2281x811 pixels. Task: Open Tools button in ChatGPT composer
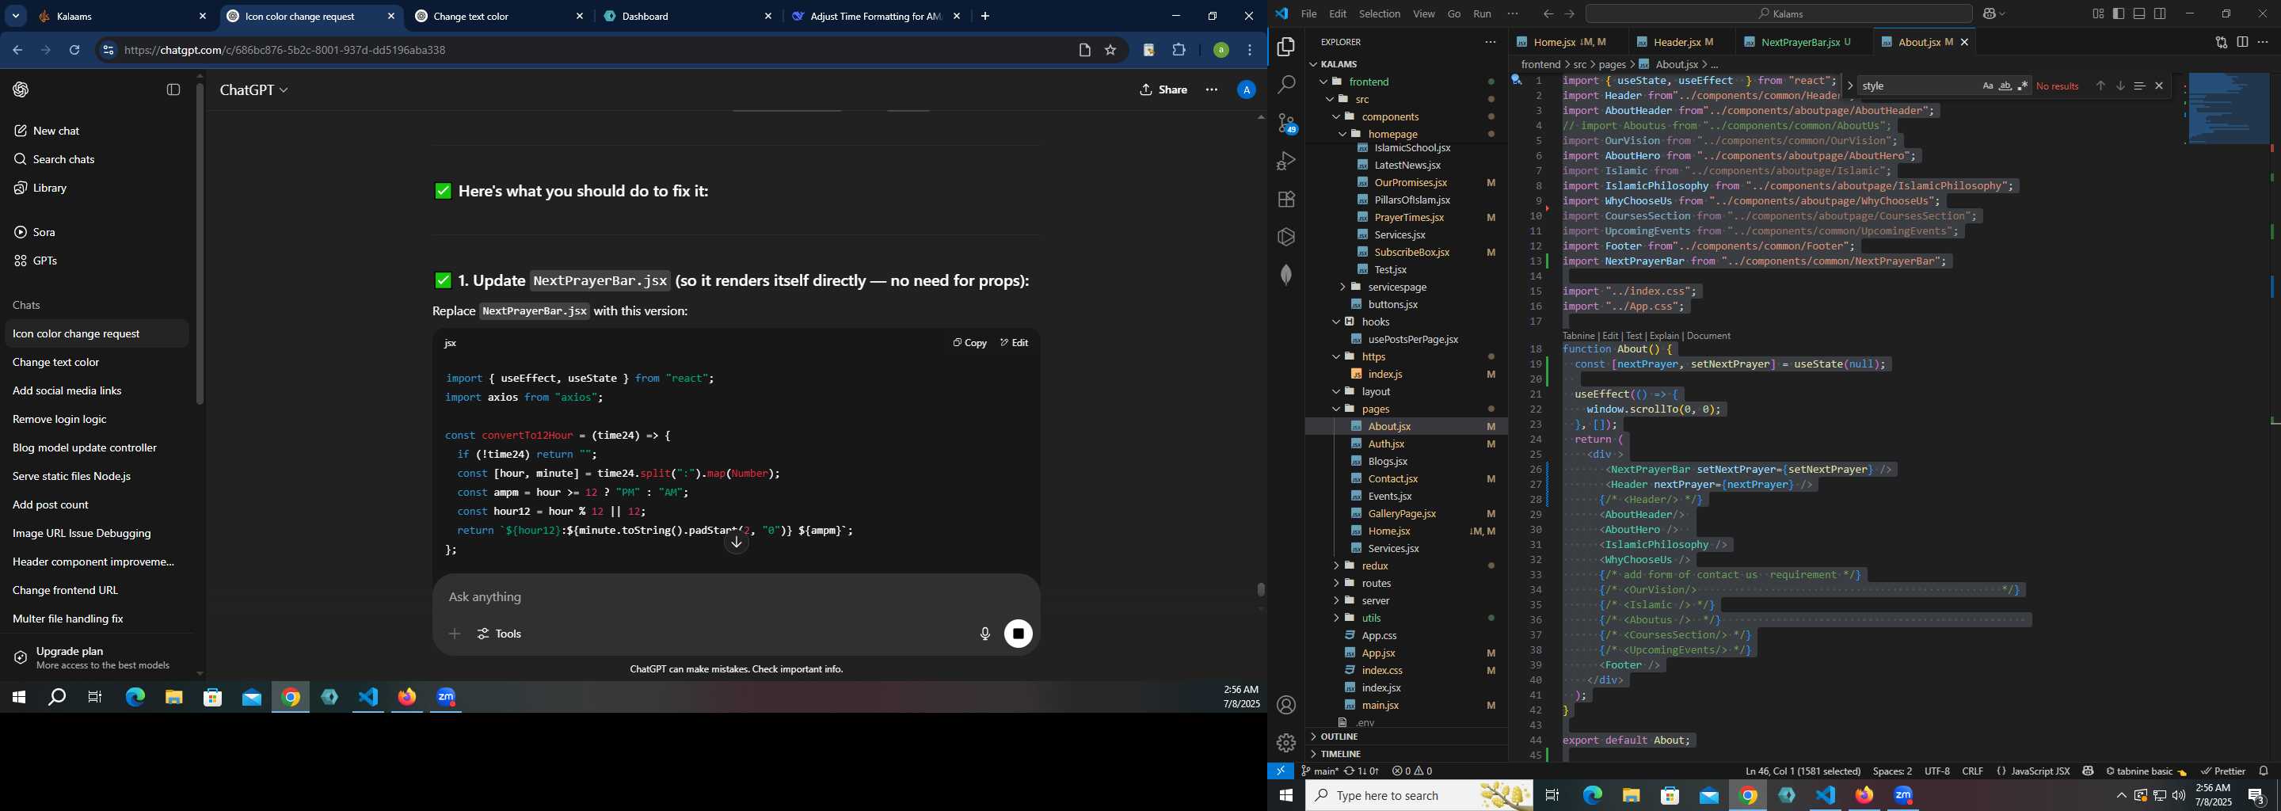coord(500,634)
